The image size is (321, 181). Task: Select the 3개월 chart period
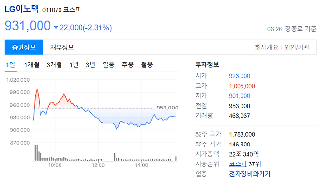[54, 65]
